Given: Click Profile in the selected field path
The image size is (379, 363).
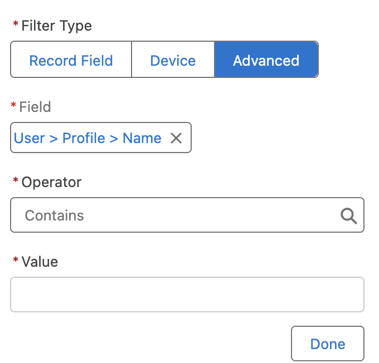Looking at the screenshot, I should (84, 138).
